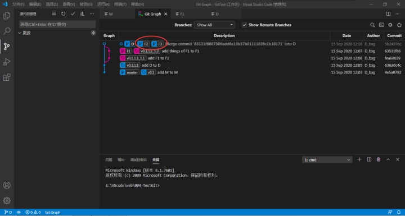
Task: Kill the terminal with trash icon
Action: coord(379,159)
